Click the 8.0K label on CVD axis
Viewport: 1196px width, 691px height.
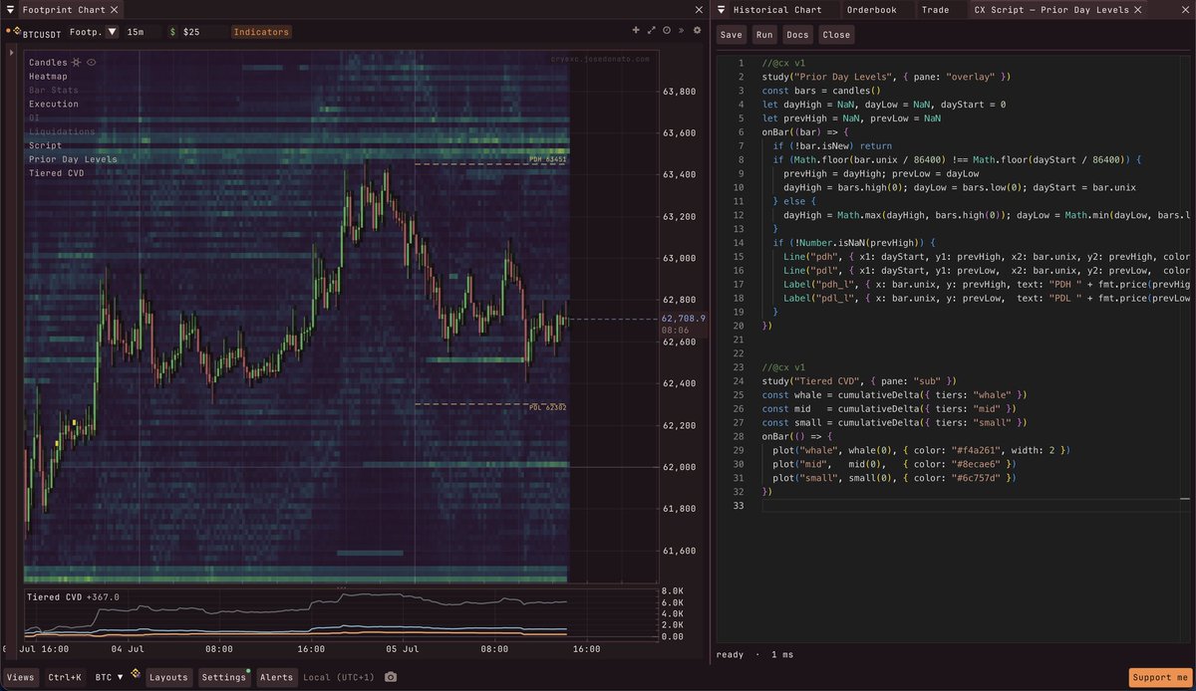(x=672, y=592)
